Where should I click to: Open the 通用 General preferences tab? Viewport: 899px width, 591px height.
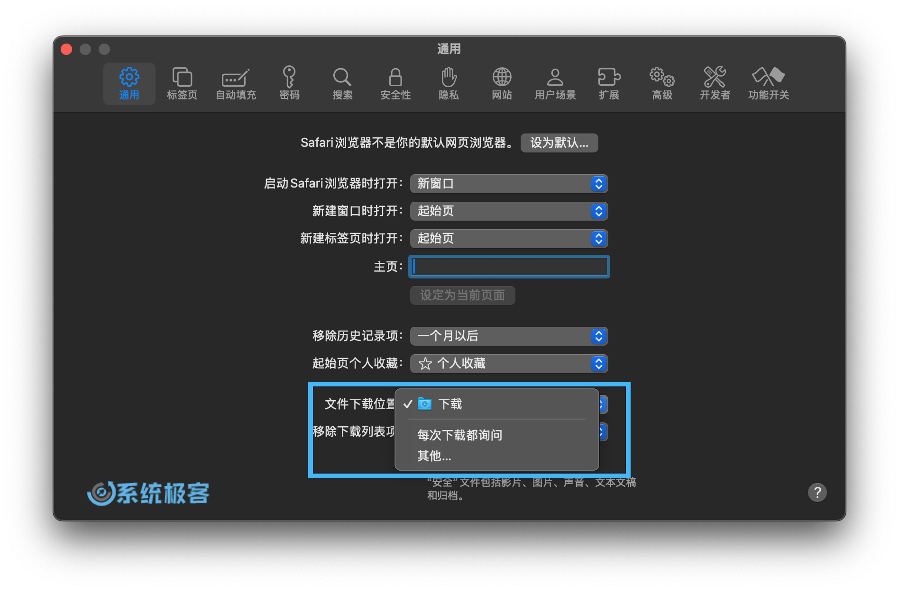click(x=129, y=84)
